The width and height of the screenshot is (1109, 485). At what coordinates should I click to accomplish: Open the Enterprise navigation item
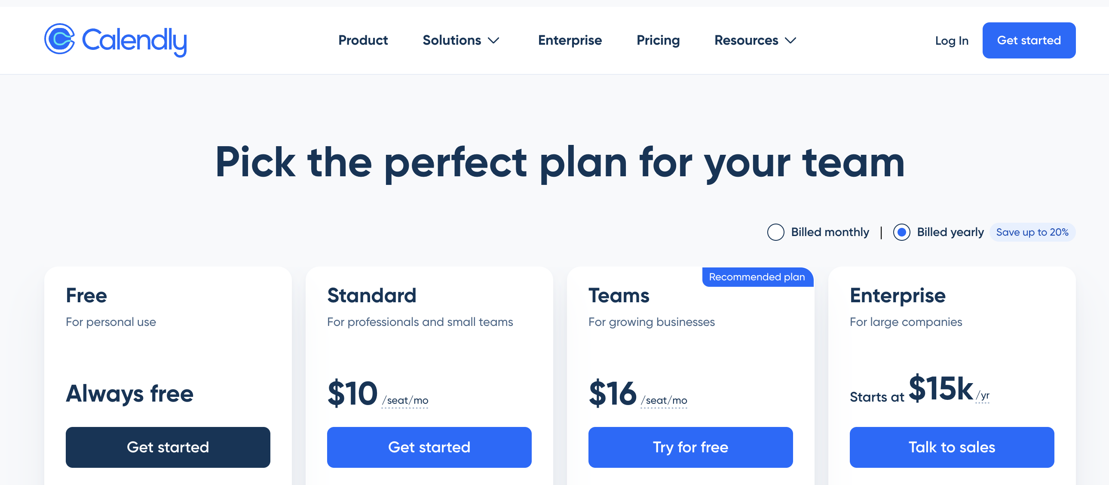tap(570, 40)
